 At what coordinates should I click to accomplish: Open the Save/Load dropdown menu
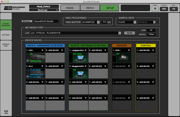(44, 10)
